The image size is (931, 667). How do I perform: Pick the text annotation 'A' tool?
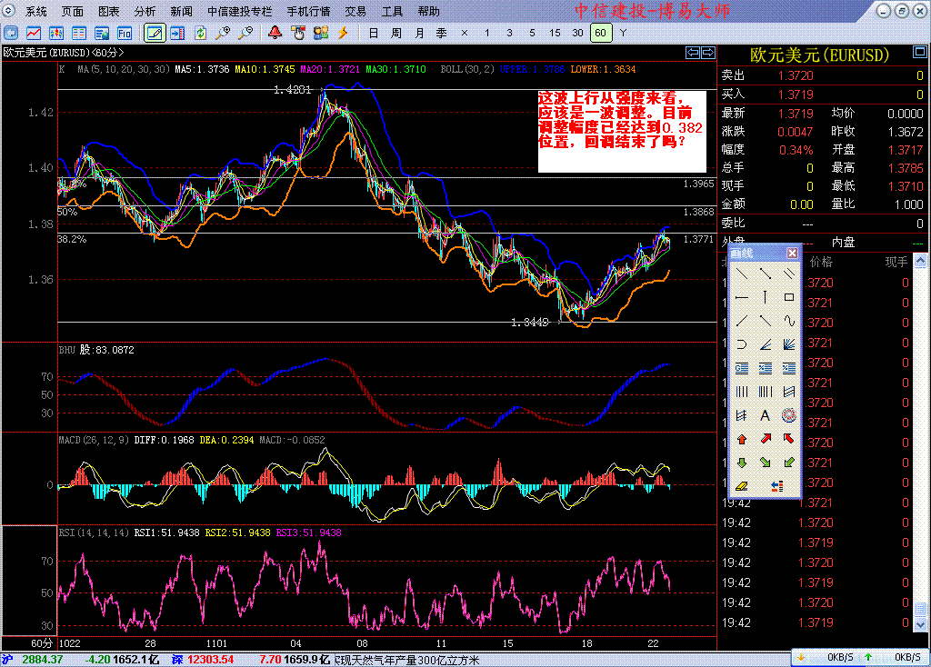tap(765, 415)
